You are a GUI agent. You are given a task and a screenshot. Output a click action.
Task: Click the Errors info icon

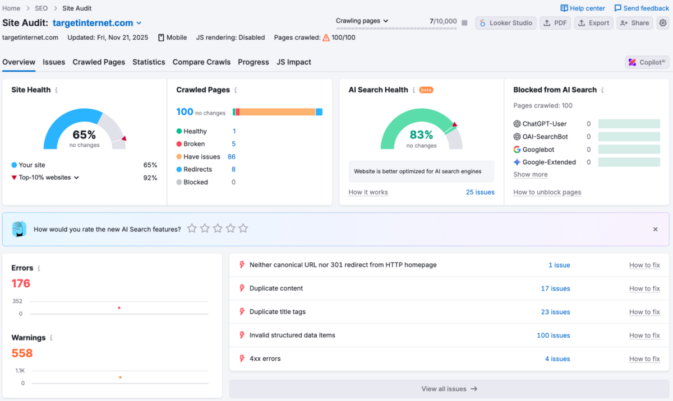tap(39, 268)
